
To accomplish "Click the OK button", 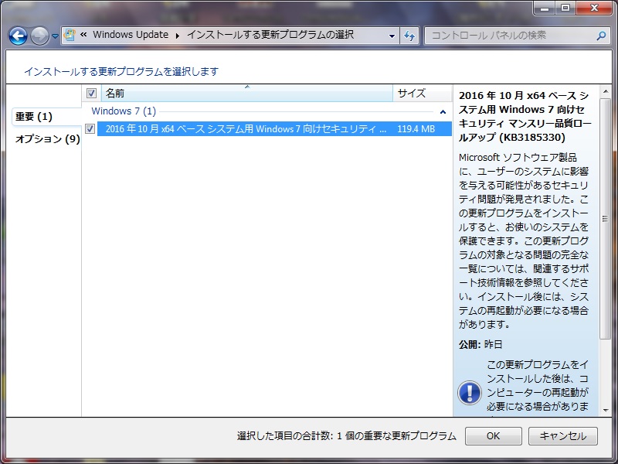I will pos(493,436).
